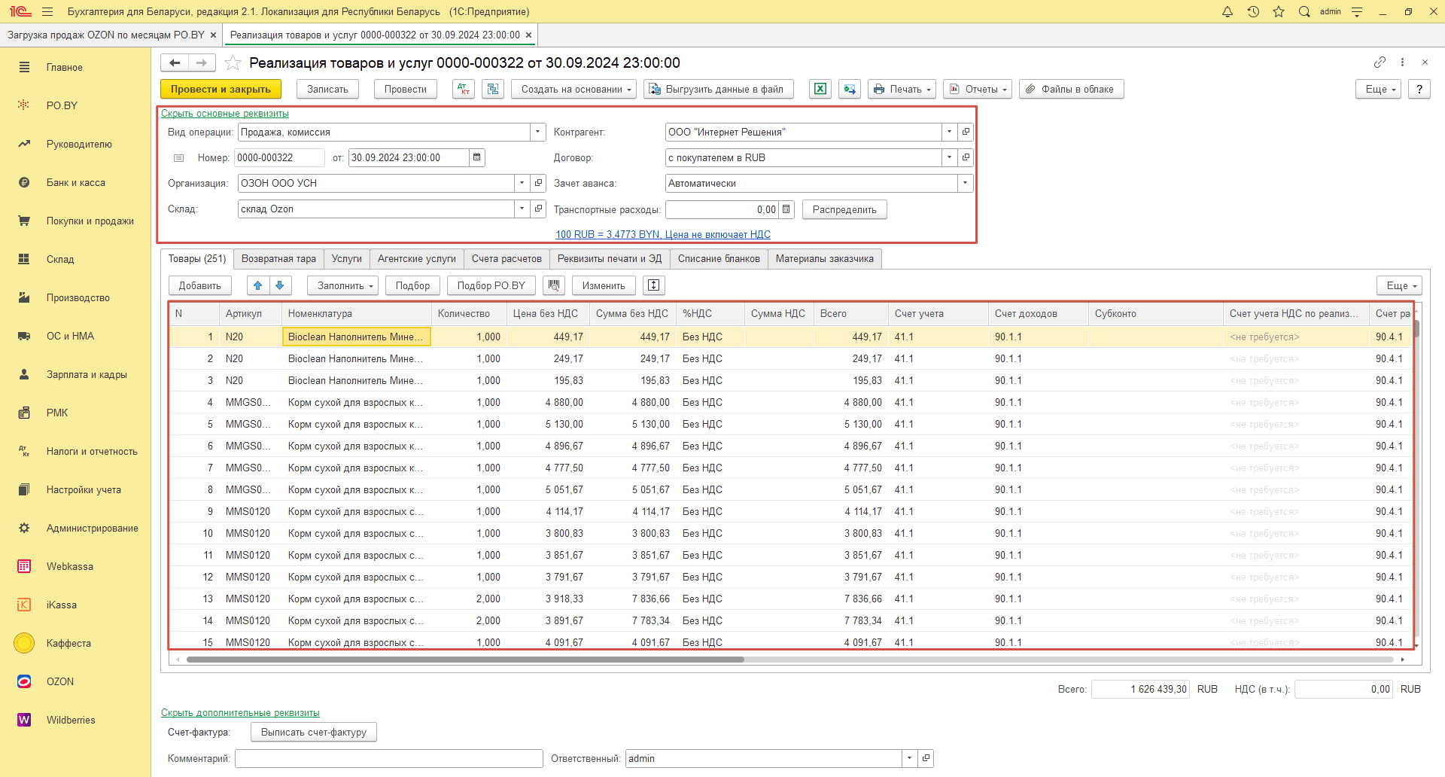Open Банк и касса sidebar section
Image resolution: width=1445 pixels, height=777 pixels.
pyautogui.click(x=76, y=182)
